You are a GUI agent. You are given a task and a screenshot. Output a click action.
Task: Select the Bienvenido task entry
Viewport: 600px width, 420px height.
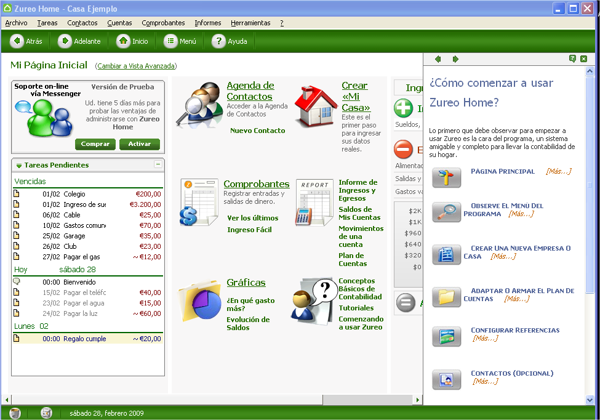87,282
